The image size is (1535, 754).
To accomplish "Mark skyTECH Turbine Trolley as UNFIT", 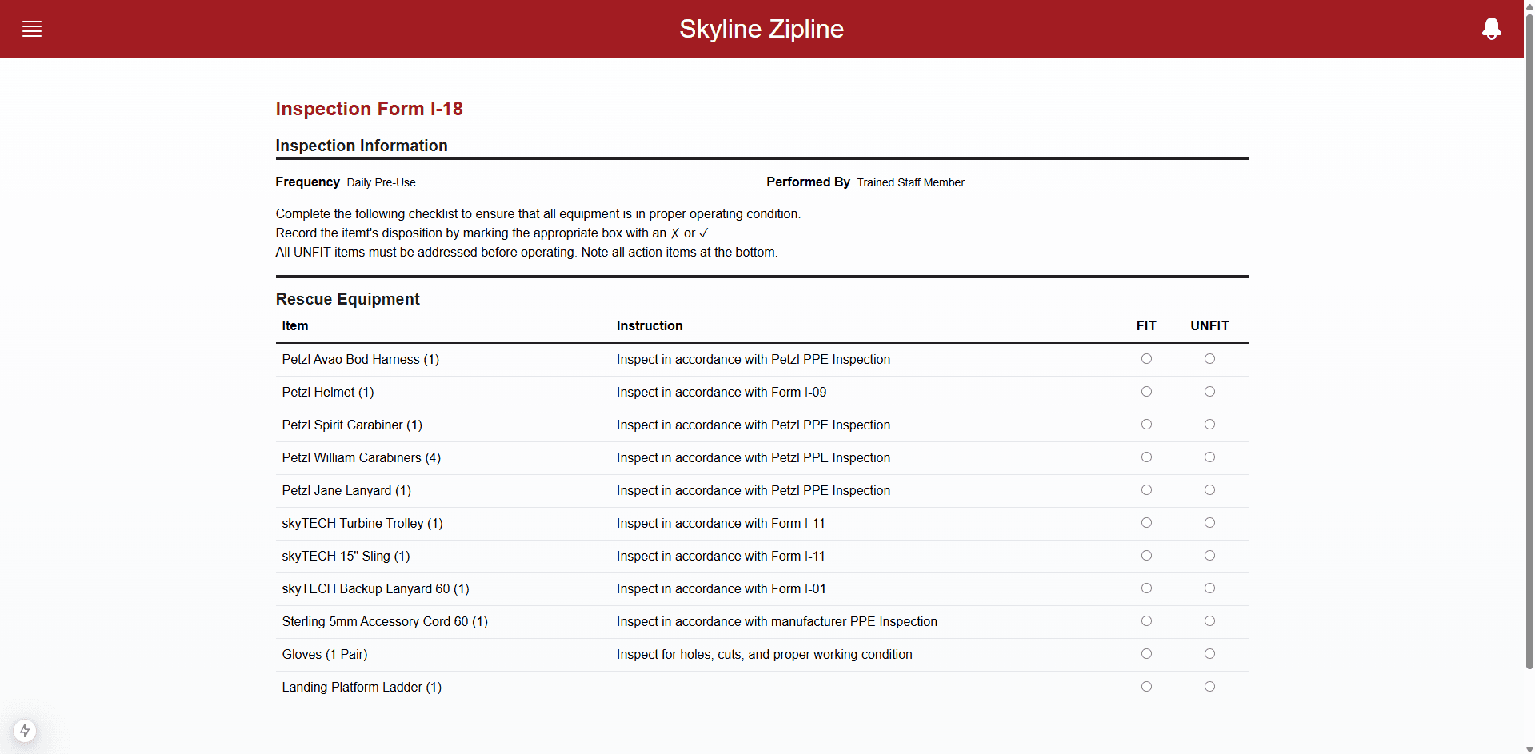I will 1209,522.
